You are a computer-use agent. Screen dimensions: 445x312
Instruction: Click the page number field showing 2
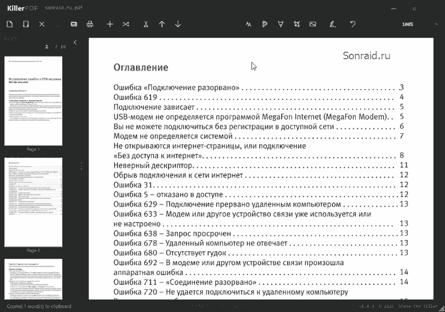[47, 47]
